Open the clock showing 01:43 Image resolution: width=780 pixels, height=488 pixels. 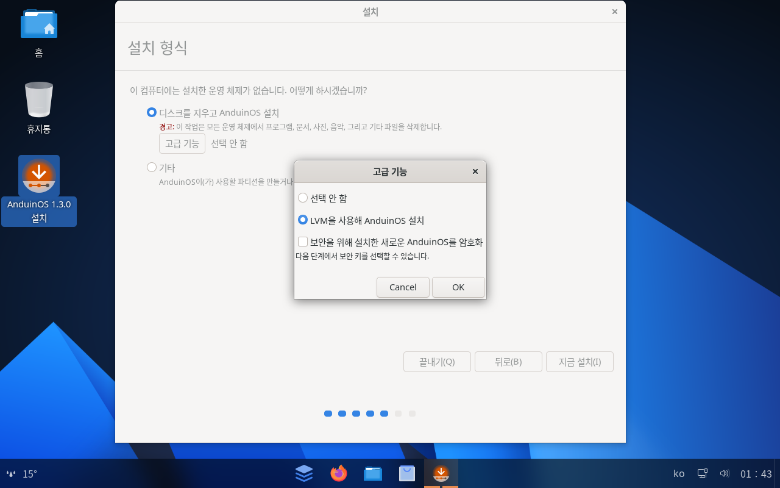pyautogui.click(x=756, y=474)
